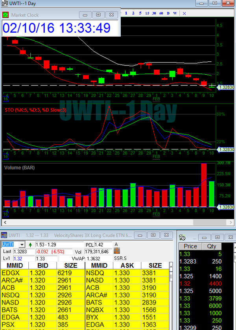Switch chart to 1 minute timeframe
The height and width of the screenshot is (330, 236).
[126, 13]
